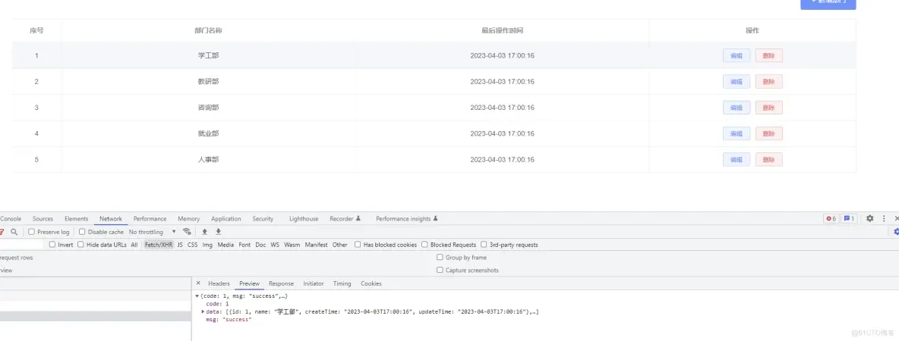Switch to the Memory panel tab
This screenshot has height=341, width=899.
point(188,218)
